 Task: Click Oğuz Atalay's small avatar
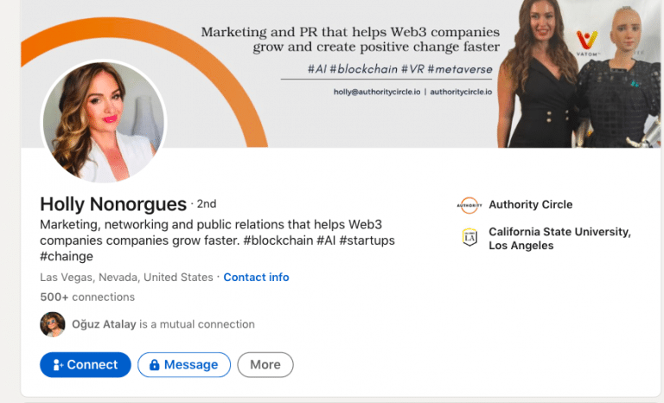(x=53, y=324)
